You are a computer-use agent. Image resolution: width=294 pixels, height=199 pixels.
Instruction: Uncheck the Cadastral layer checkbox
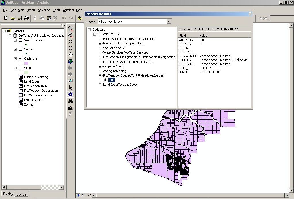tap(20, 58)
